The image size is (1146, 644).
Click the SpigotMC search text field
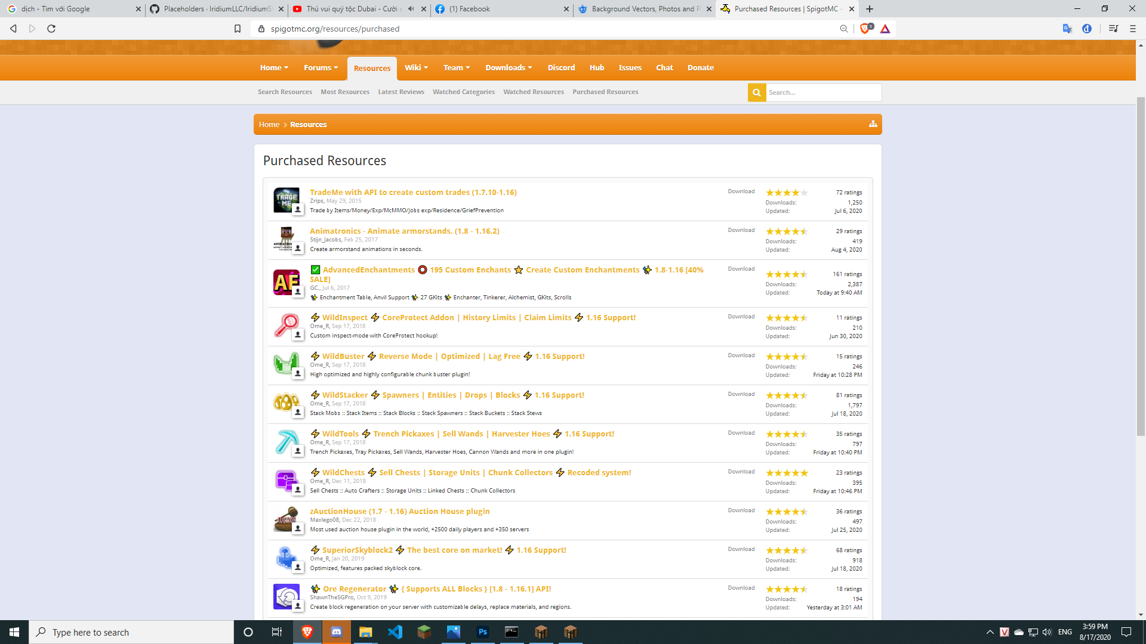click(x=822, y=92)
